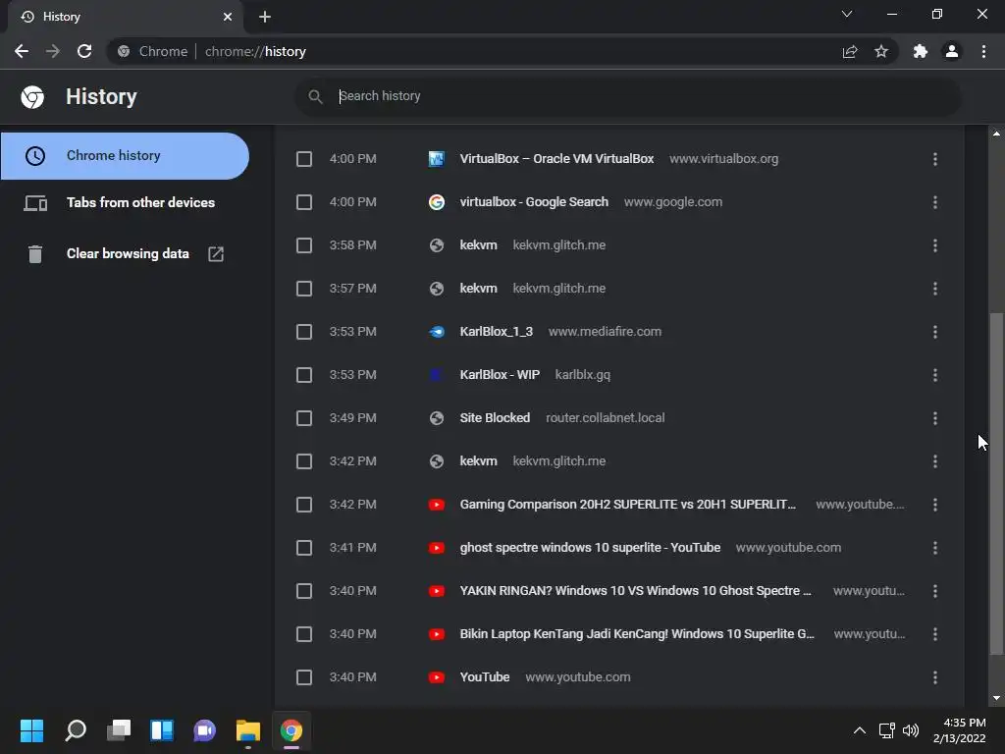Open Widgets from the taskbar
Image resolution: width=1005 pixels, height=754 pixels.
click(x=162, y=730)
